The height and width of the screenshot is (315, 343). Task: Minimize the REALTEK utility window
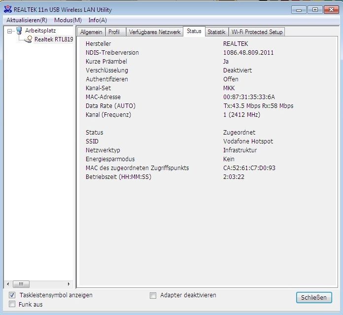(299, 10)
